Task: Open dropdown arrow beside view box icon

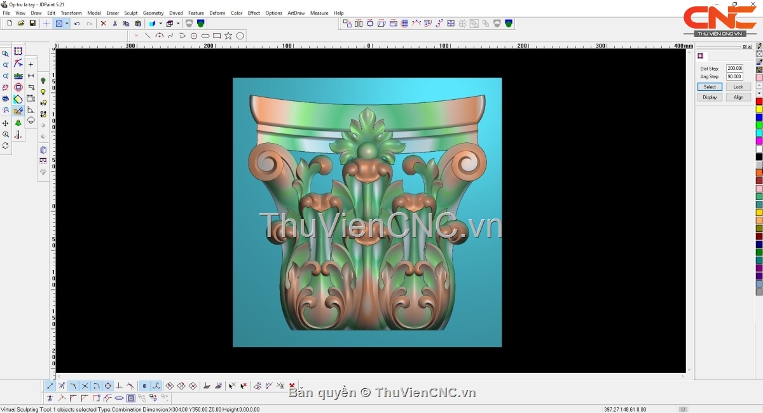Action: click(67, 24)
